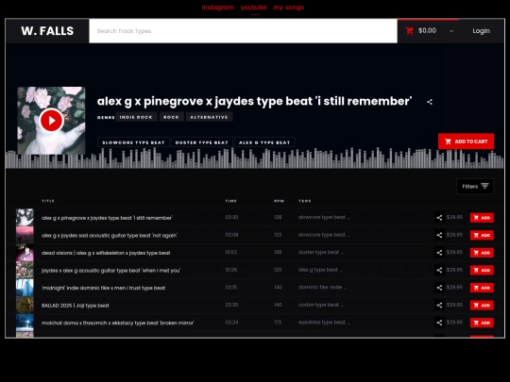Open the instagram link
Image resolution: width=510 pixels, height=382 pixels.
coord(217,8)
